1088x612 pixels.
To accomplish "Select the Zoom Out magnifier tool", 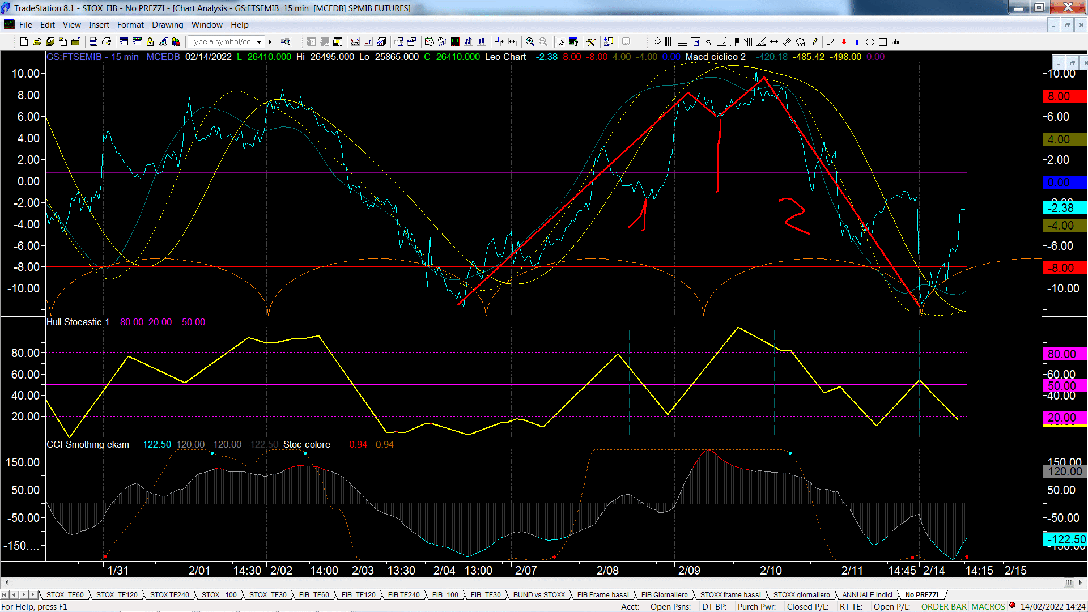I will click(543, 42).
